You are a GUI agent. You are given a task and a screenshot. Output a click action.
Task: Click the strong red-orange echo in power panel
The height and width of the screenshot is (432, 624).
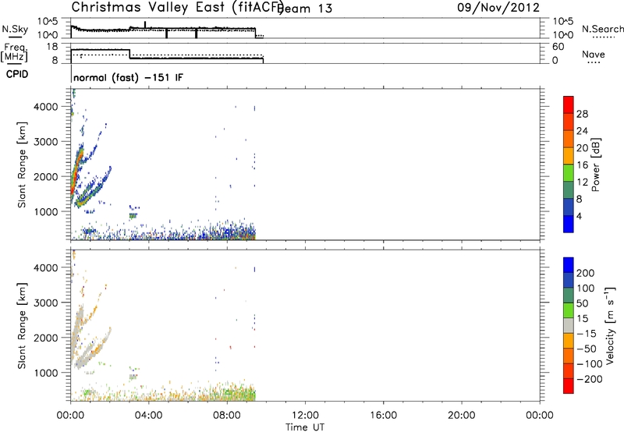click(75, 175)
